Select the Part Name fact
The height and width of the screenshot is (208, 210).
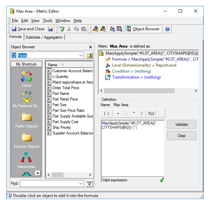point(58,94)
